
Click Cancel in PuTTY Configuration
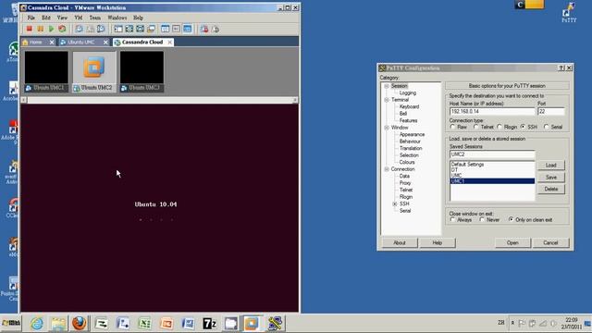[x=550, y=242]
